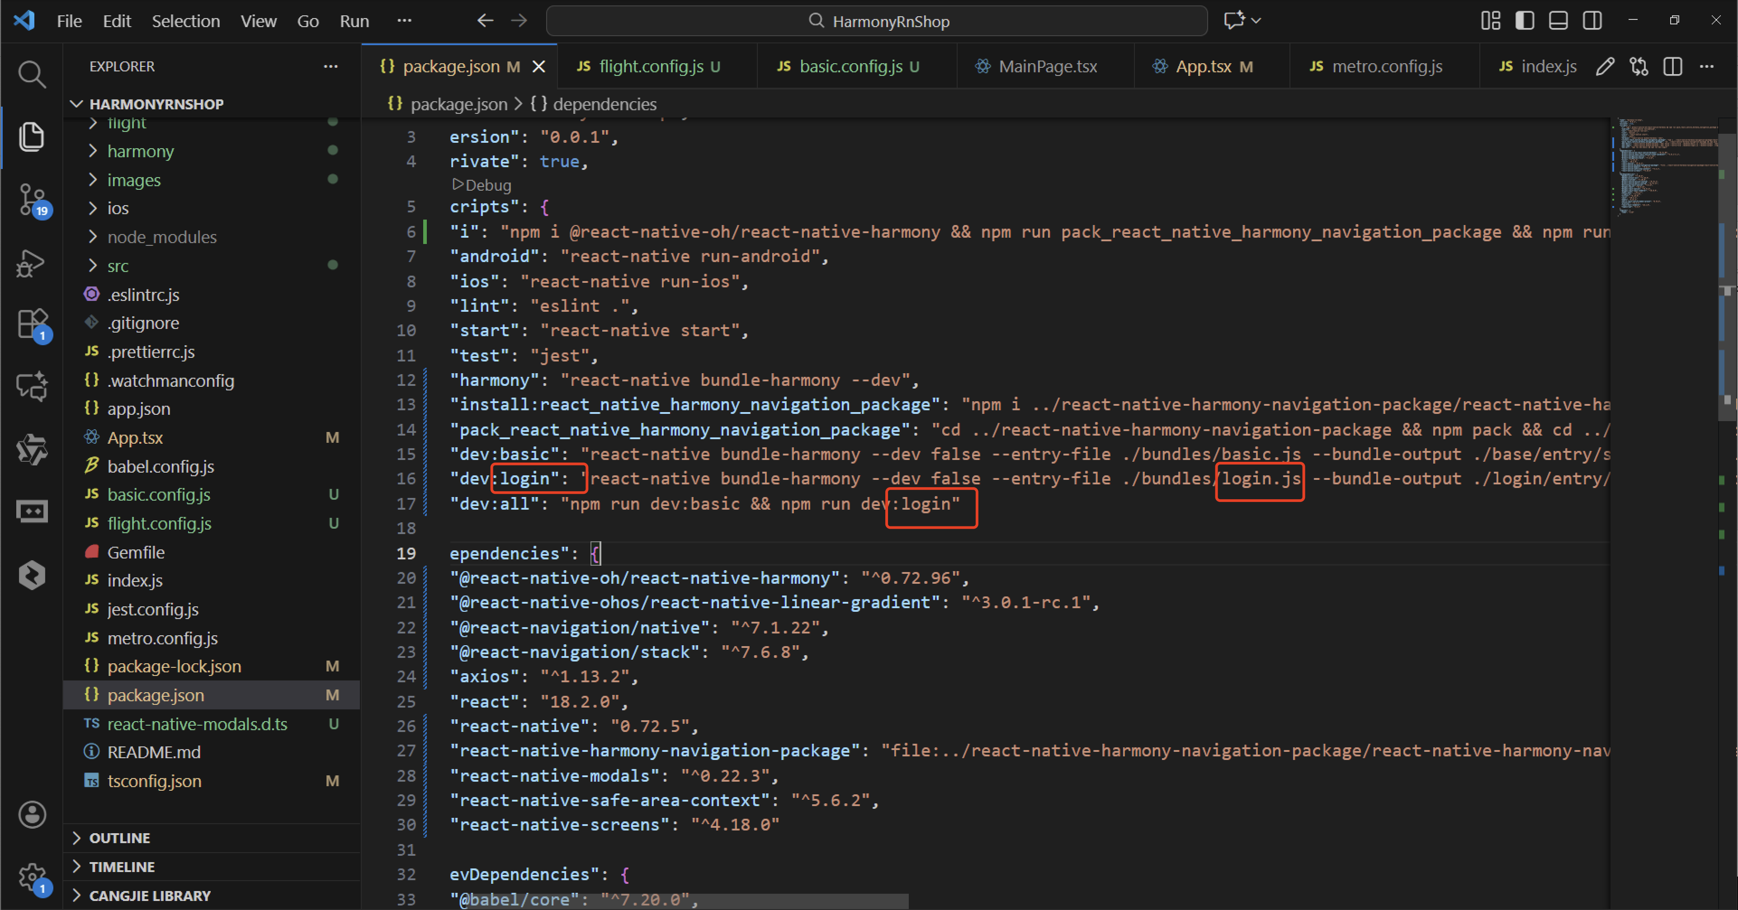Switch to the MainPage.tsx tab

1045,66
